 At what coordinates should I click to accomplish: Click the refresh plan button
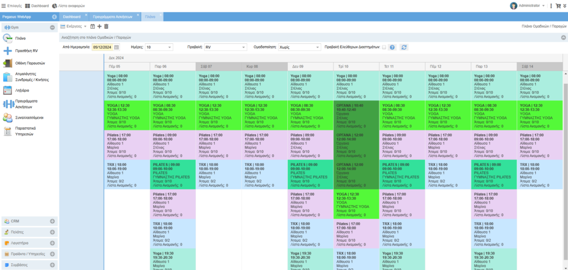tap(404, 47)
